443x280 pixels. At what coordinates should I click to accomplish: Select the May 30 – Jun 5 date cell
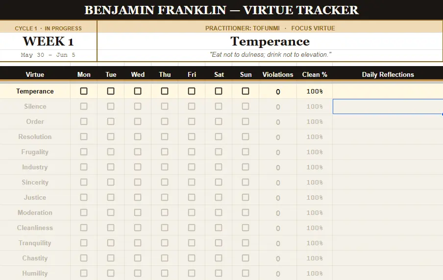[x=49, y=55]
